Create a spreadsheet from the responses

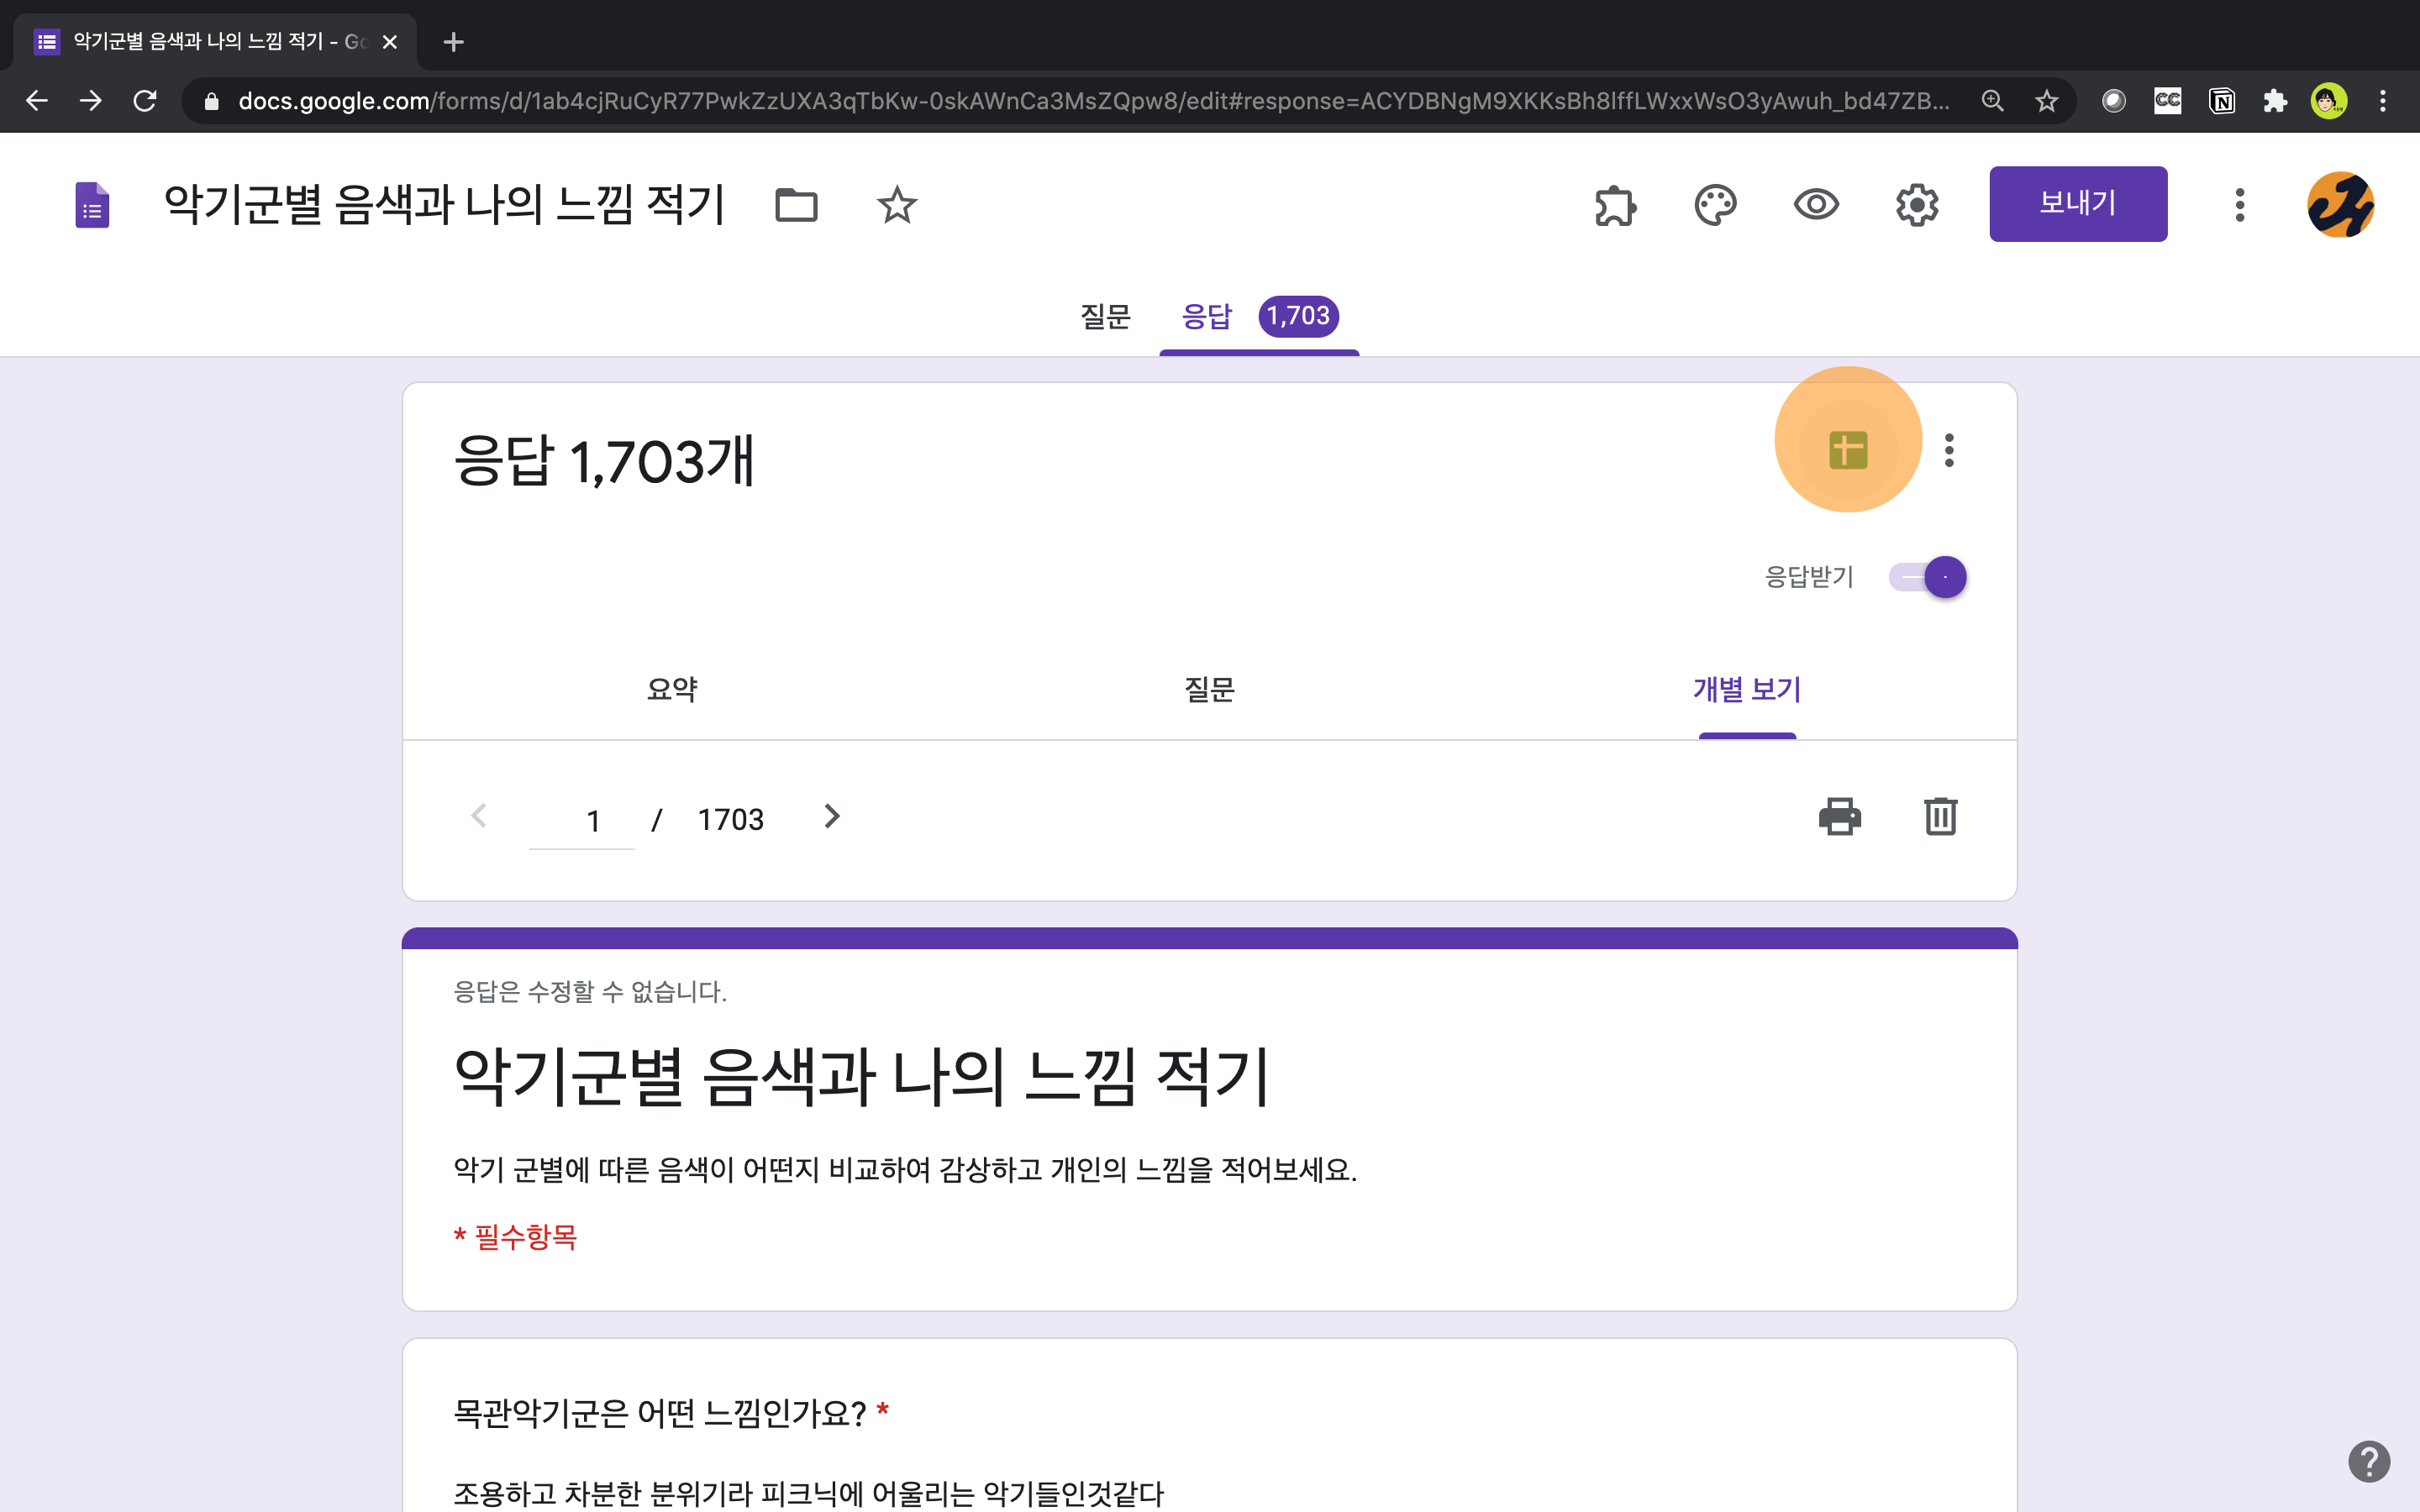[x=1847, y=449]
